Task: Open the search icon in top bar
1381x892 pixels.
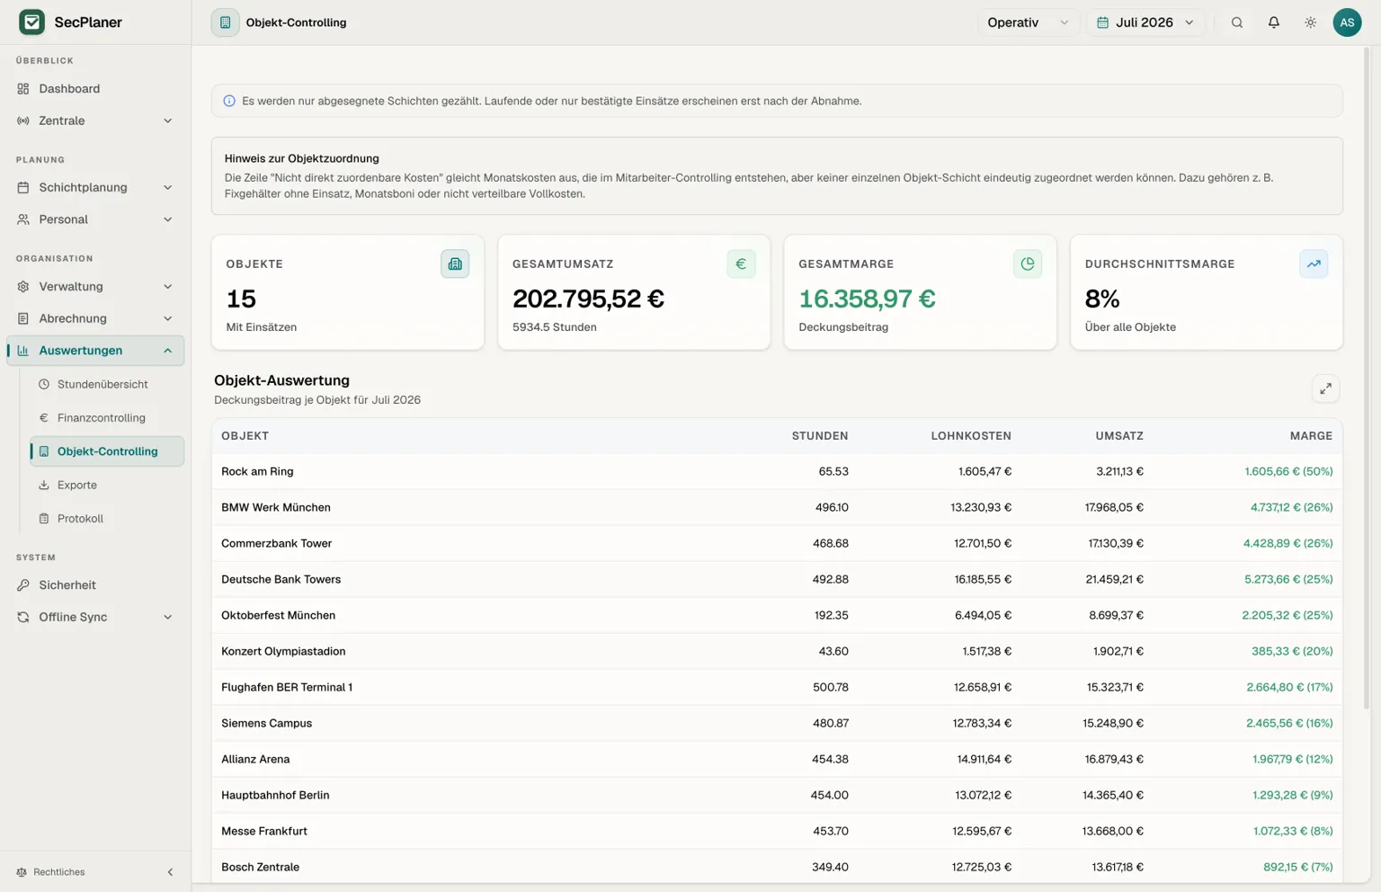Action: point(1237,22)
